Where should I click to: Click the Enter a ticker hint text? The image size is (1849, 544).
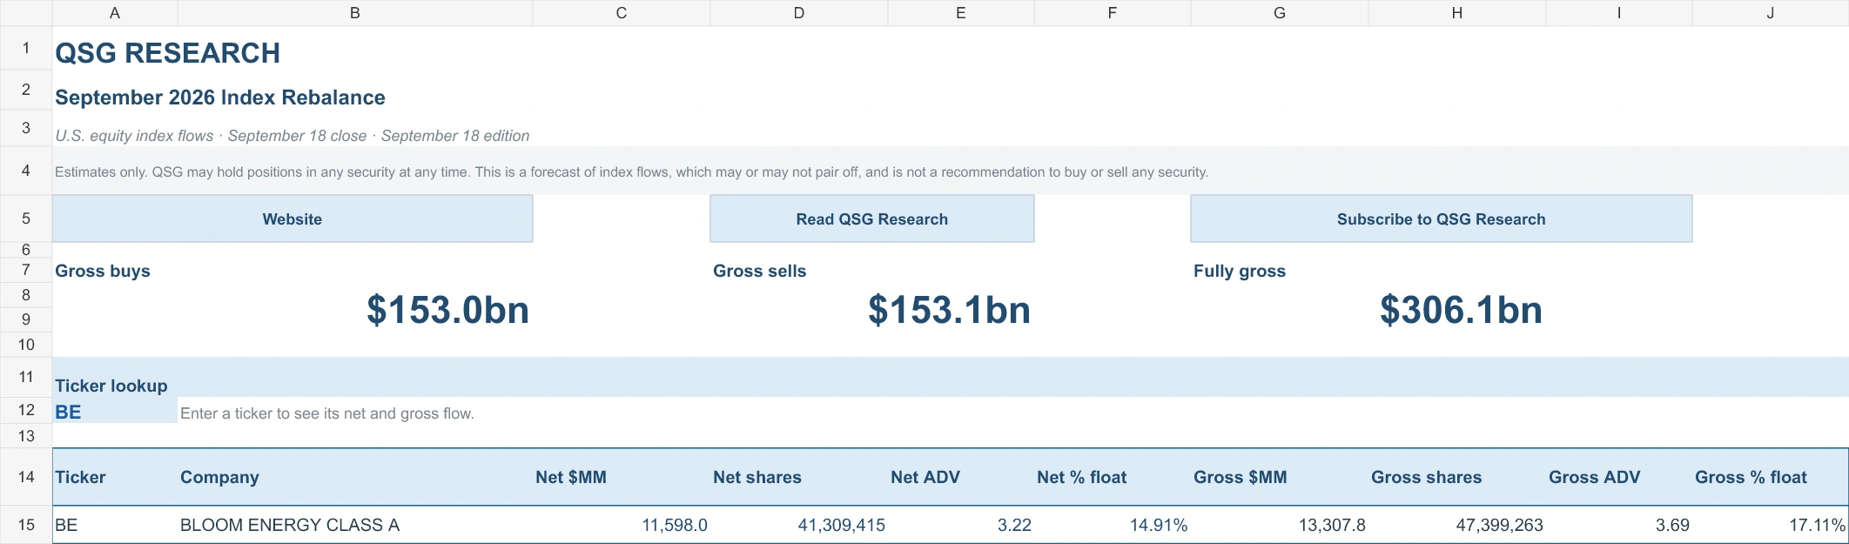327,413
